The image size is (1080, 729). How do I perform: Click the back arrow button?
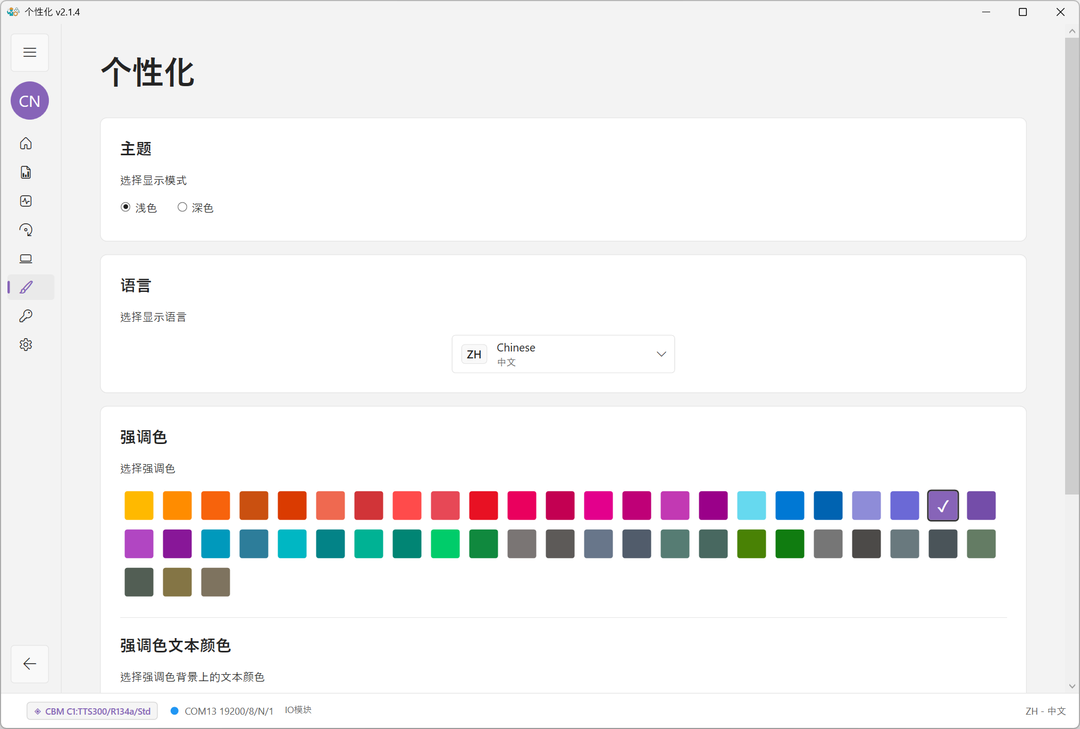tap(30, 664)
